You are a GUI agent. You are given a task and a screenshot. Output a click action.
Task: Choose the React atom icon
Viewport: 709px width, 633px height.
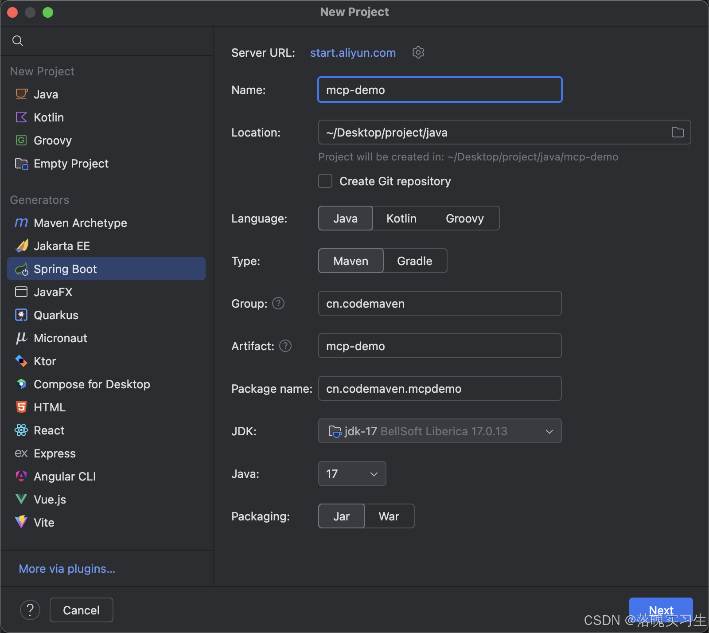[21, 430]
